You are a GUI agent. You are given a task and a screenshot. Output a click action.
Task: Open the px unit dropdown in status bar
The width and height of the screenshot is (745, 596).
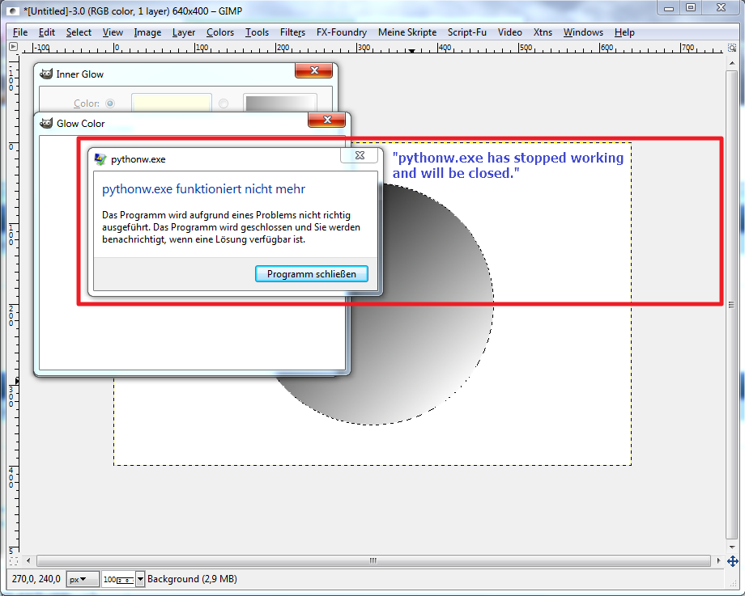pos(83,579)
